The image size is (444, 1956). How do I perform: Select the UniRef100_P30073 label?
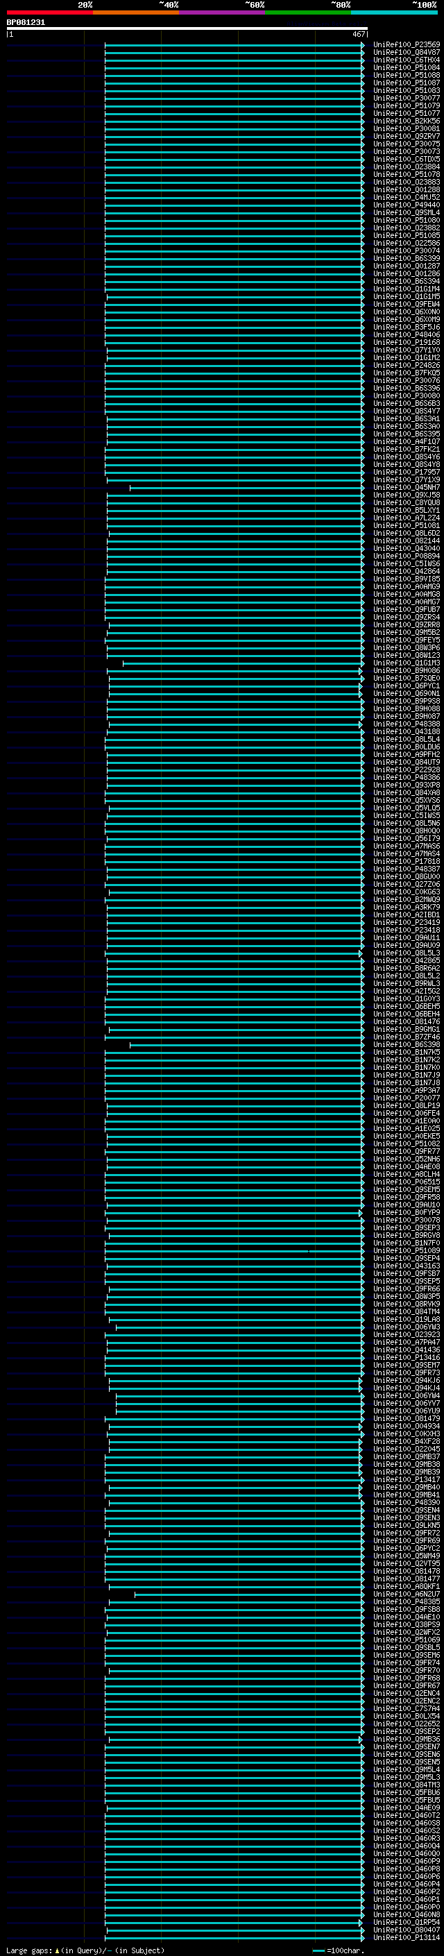pos(406,151)
